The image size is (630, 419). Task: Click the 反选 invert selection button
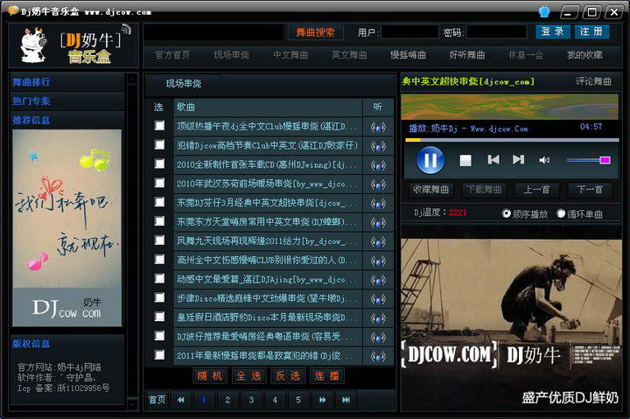(x=288, y=376)
